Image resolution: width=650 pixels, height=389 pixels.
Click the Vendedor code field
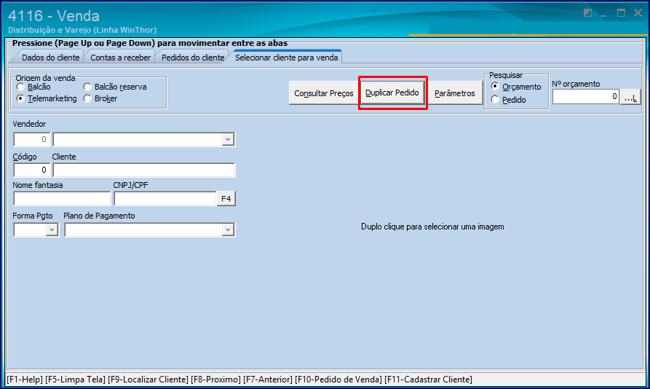pos(32,140)
